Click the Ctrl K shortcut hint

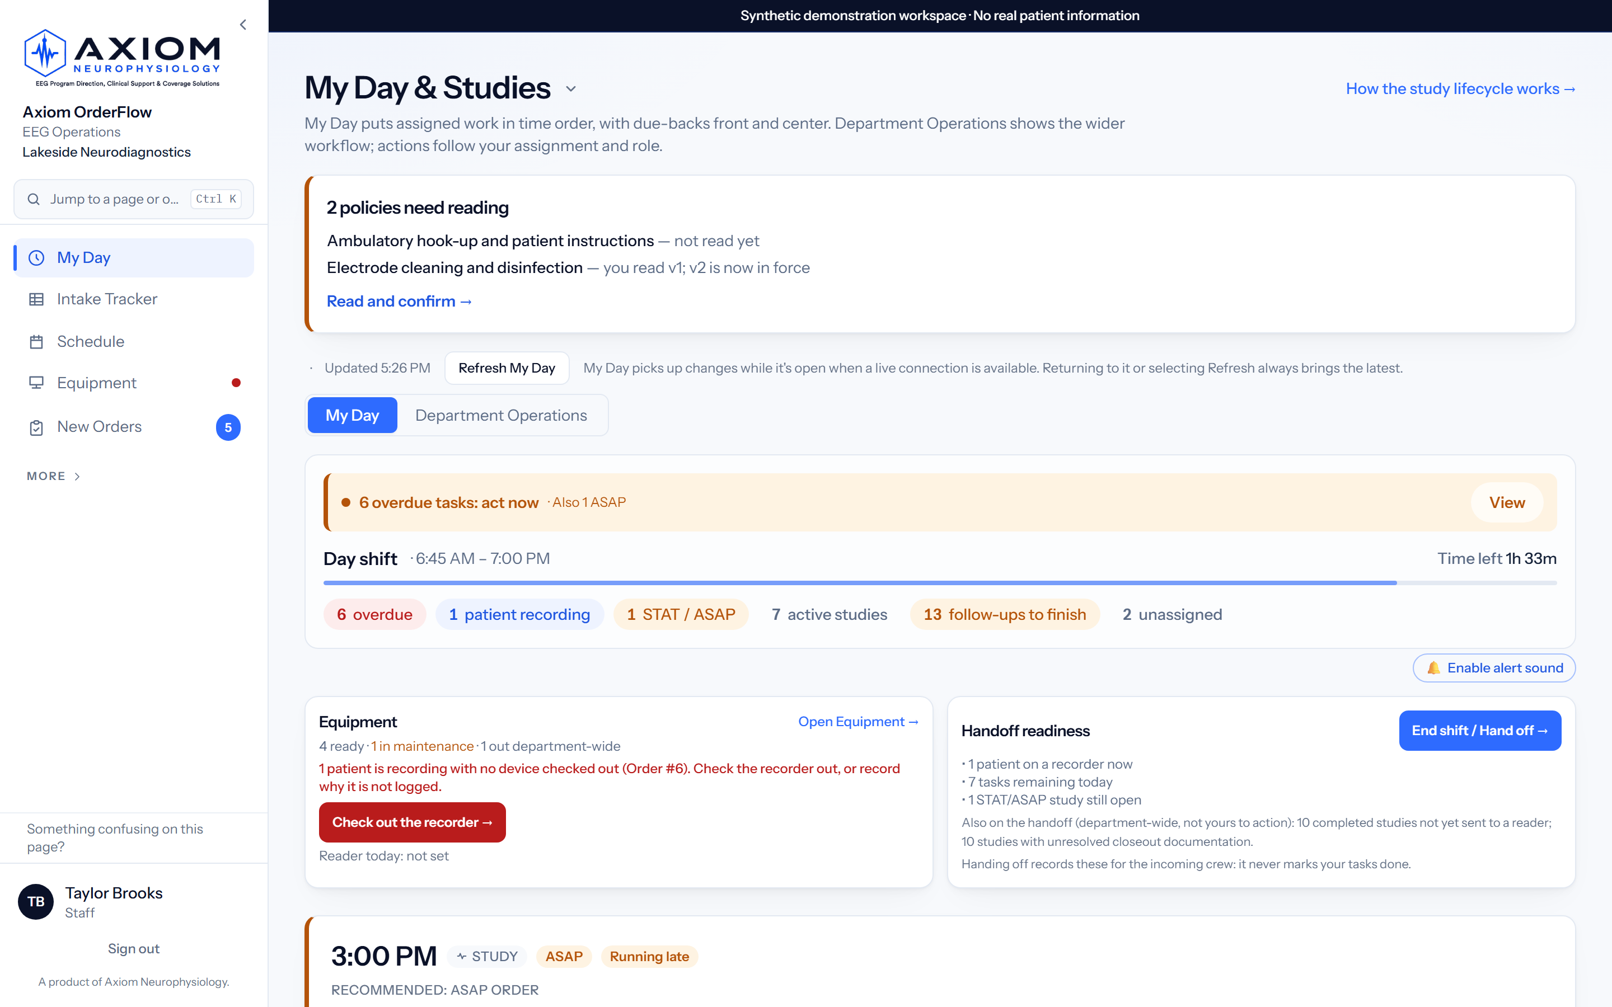pyautogui.click(x=216, y=199)
